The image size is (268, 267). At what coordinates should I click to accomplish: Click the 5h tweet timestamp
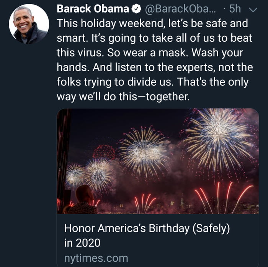pos(235,9)
